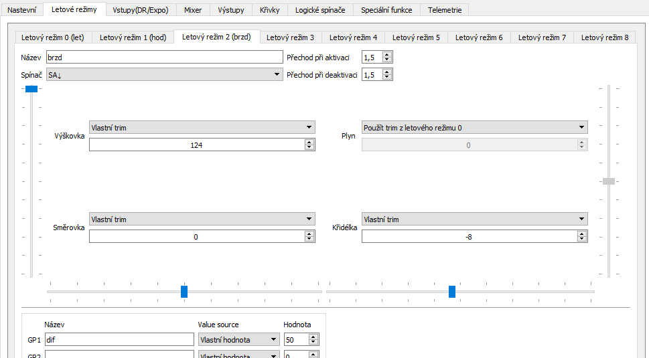Decrease Přechod při deaktivaci value
This screenshot has height=358, width=649.
point(387,77)
